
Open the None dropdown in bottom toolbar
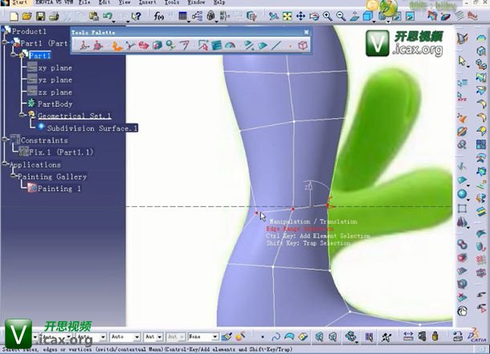pyautogui.click(x=215, y=337)
